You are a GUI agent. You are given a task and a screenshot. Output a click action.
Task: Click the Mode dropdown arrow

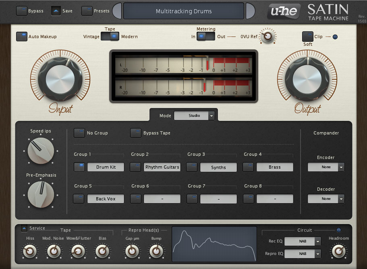click(x=211, y=116)
